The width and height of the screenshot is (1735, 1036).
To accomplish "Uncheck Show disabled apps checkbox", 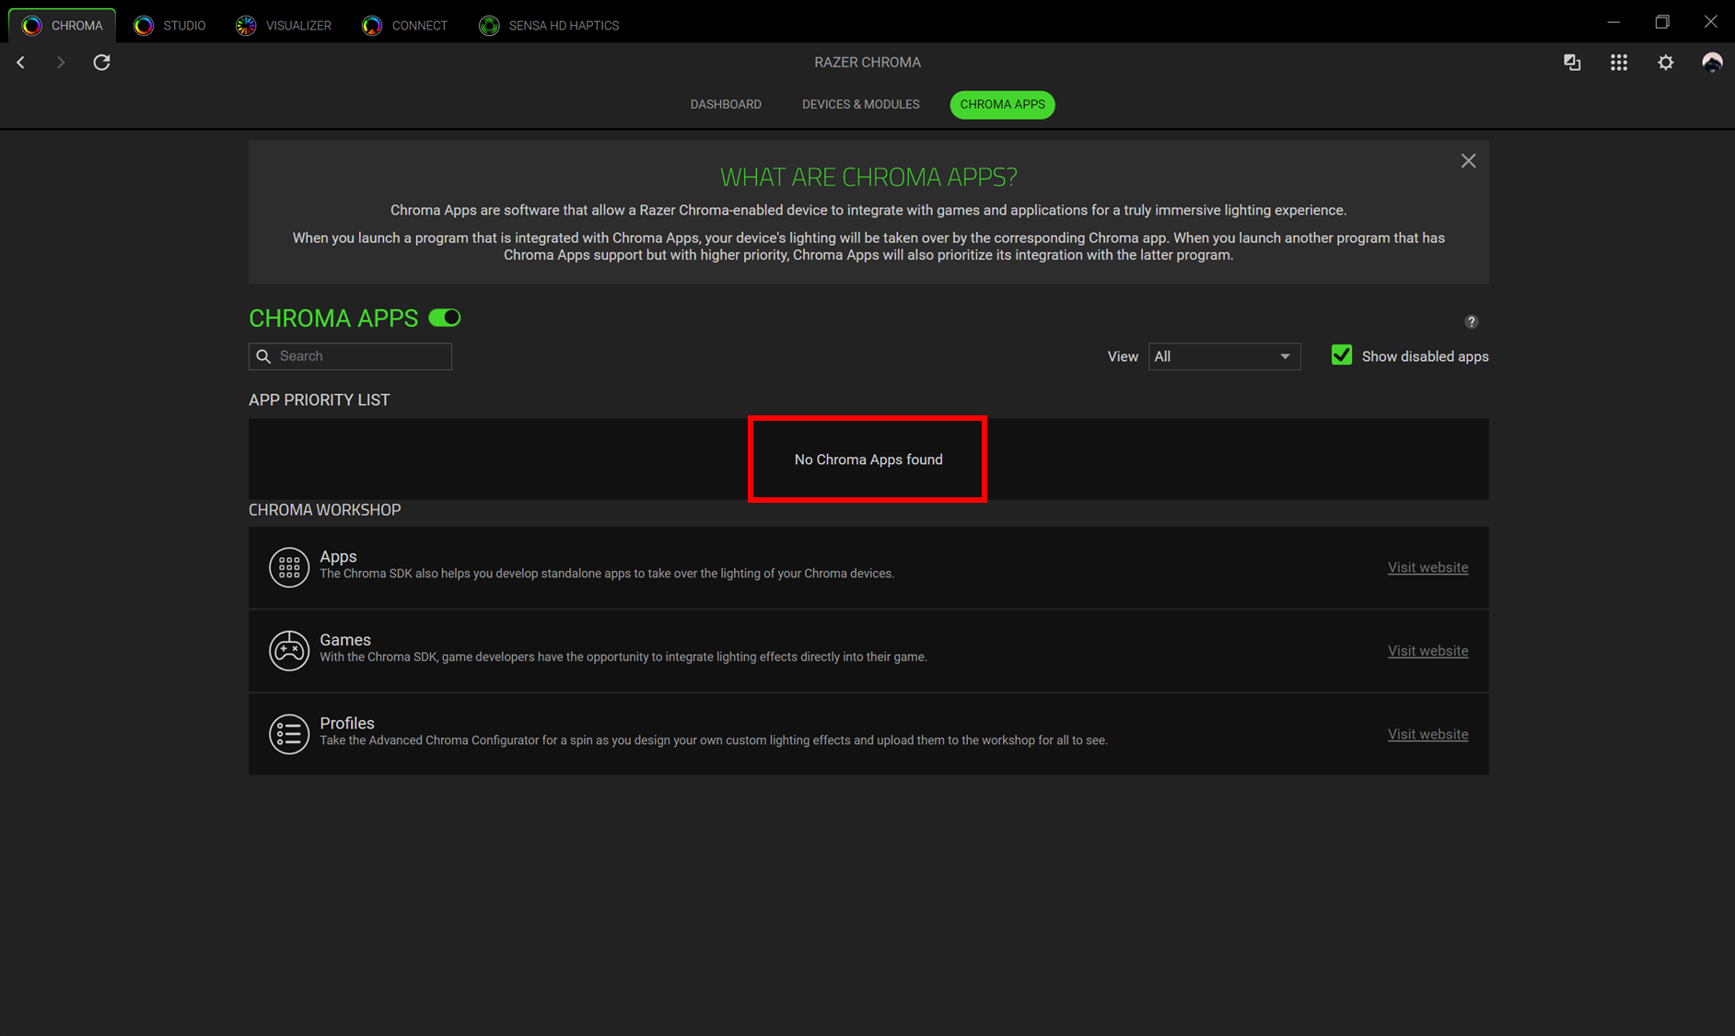I will [x=1341, y=355].
